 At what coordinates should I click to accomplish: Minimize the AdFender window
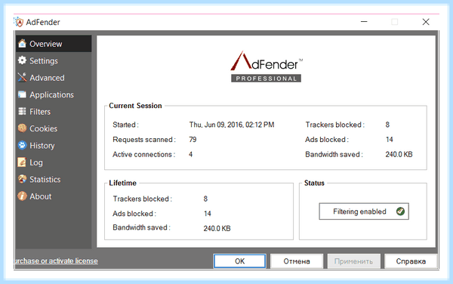tap(364, 22)
